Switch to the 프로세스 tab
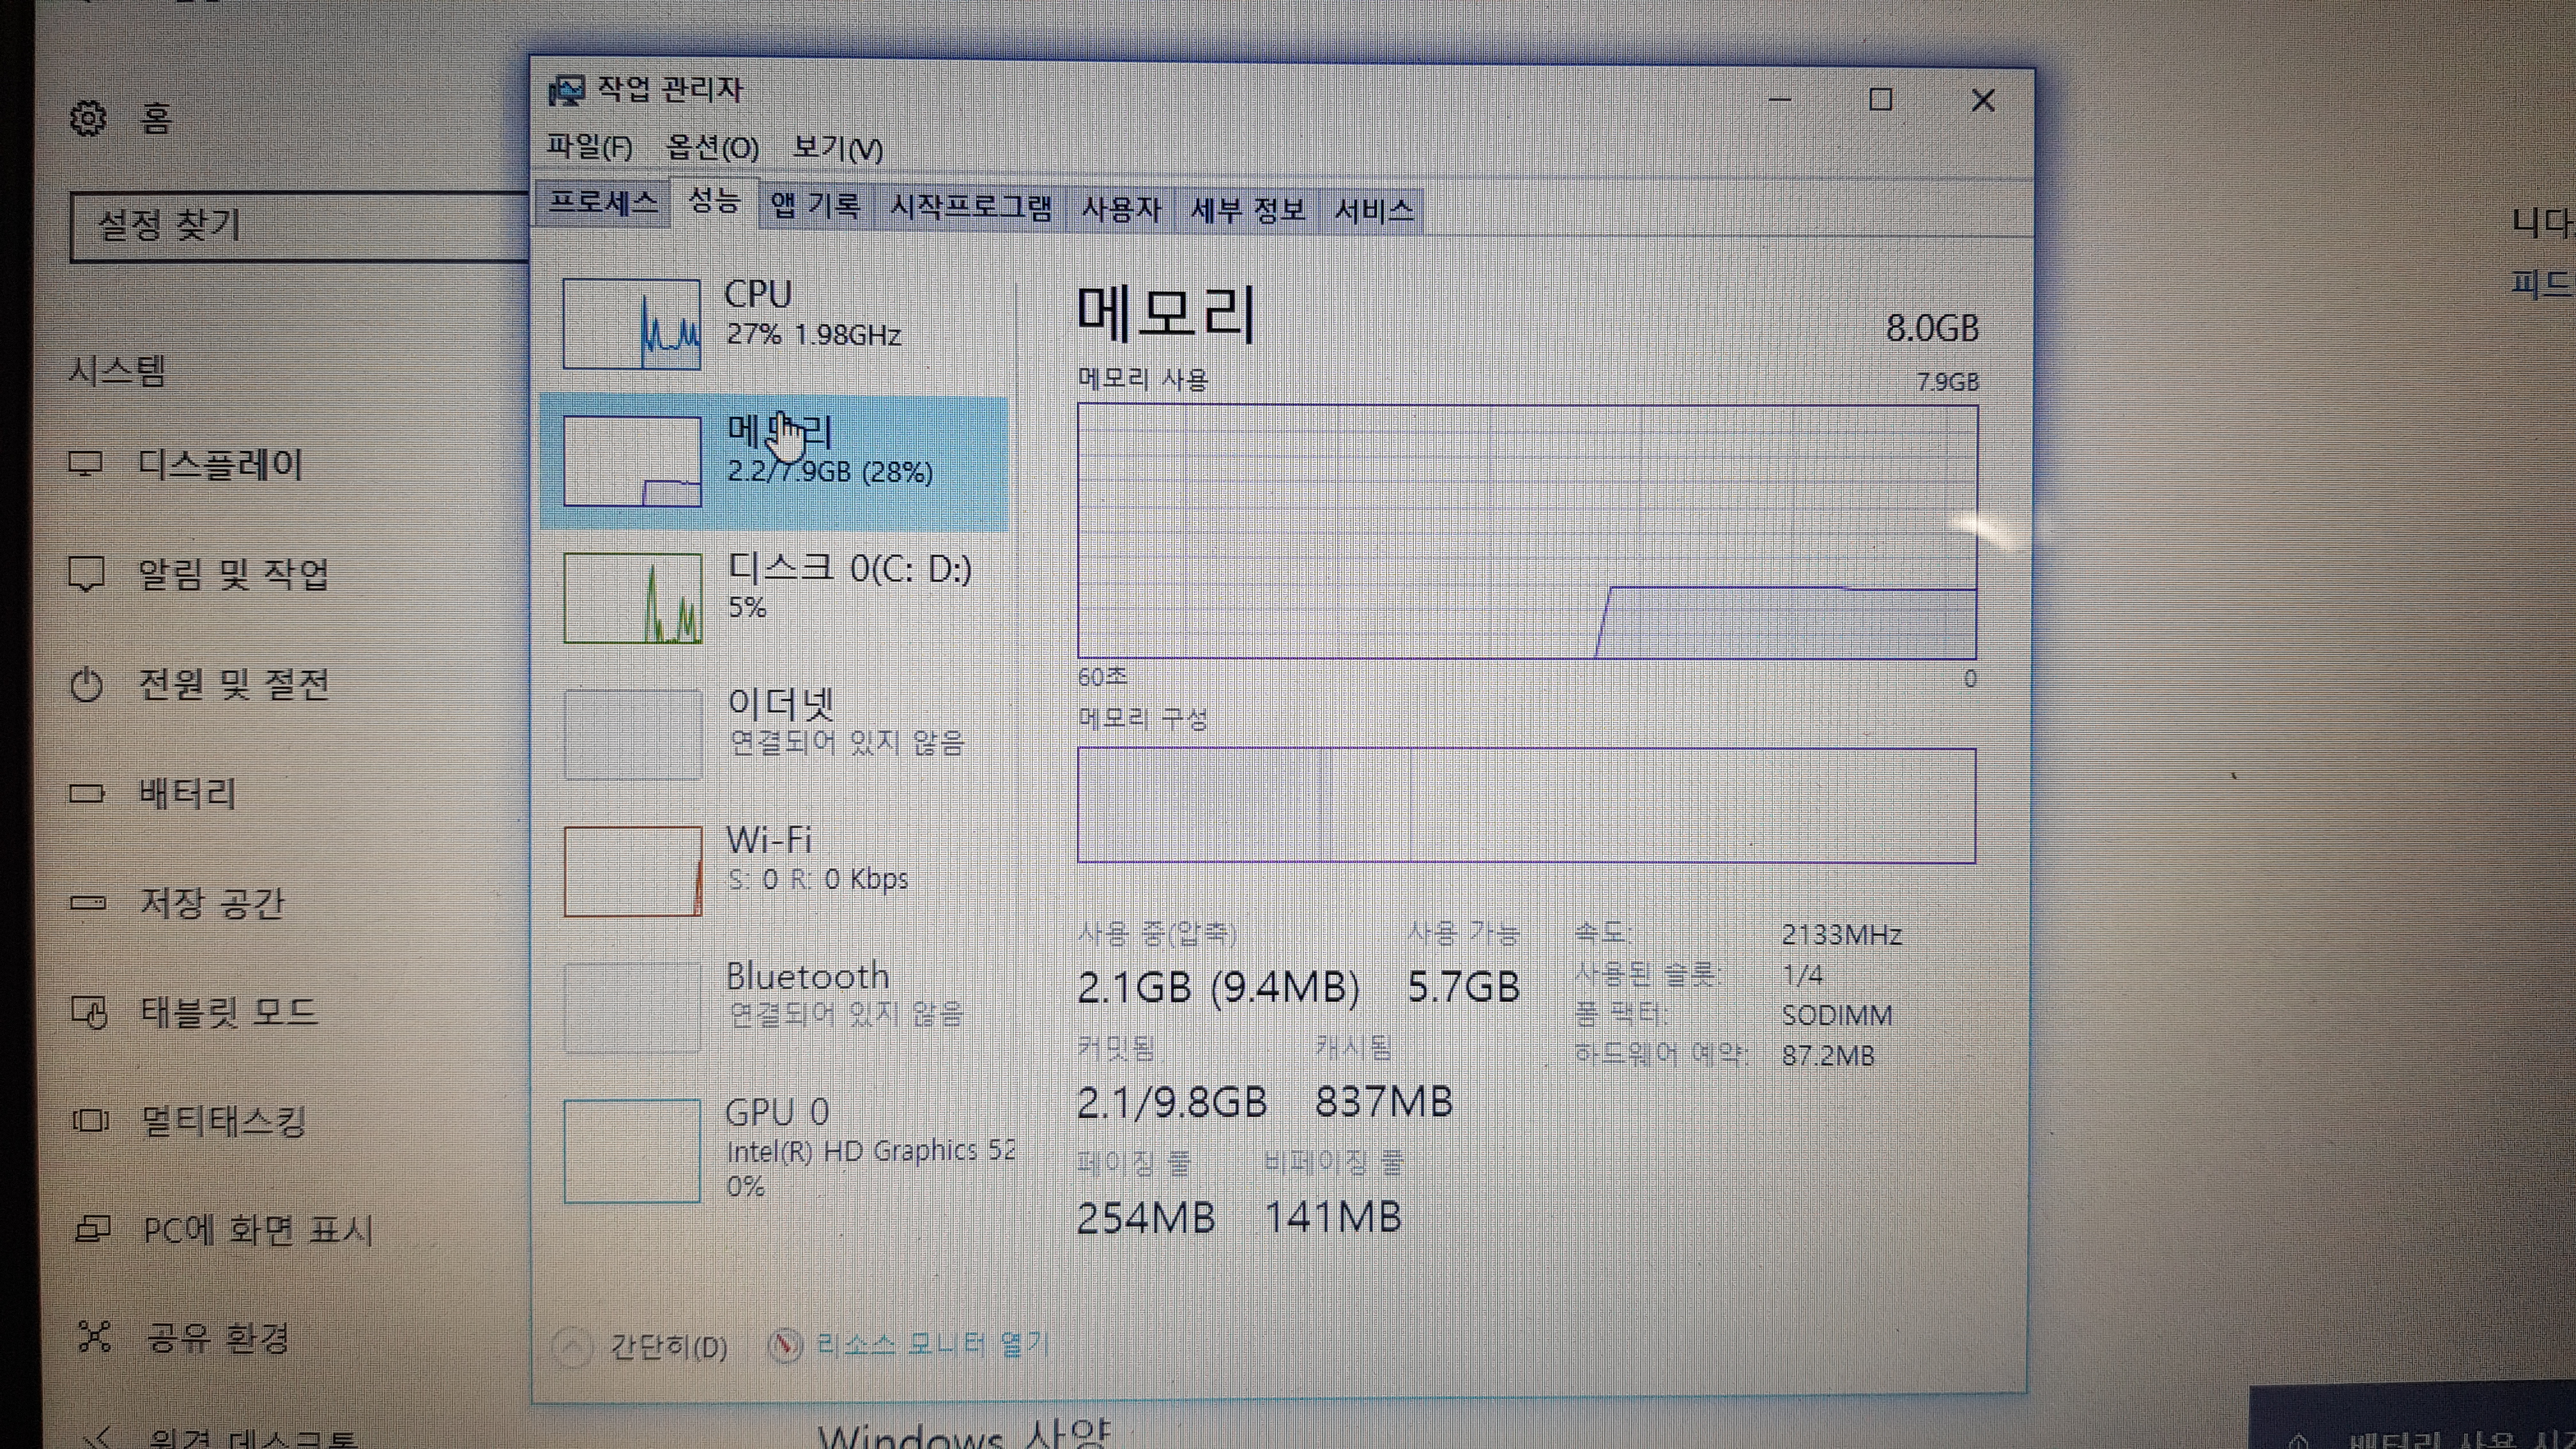2576x1449 pixels. click(x=602, y=203)
